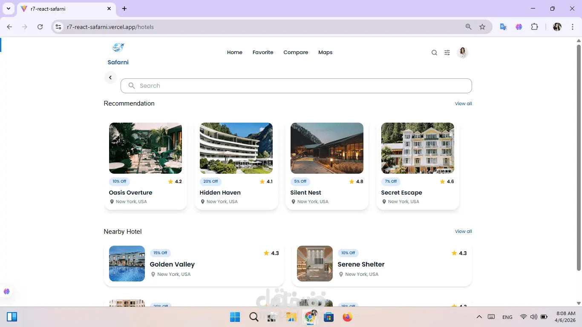Click the 5% Off badge on Silent Nest
Viewport: 582px width, 327px height.
point(300,181)
